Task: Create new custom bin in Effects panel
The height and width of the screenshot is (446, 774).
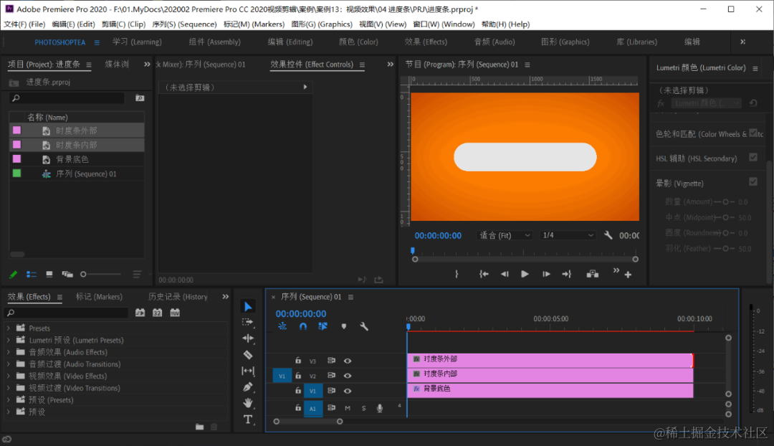Action: pos(199,427)
